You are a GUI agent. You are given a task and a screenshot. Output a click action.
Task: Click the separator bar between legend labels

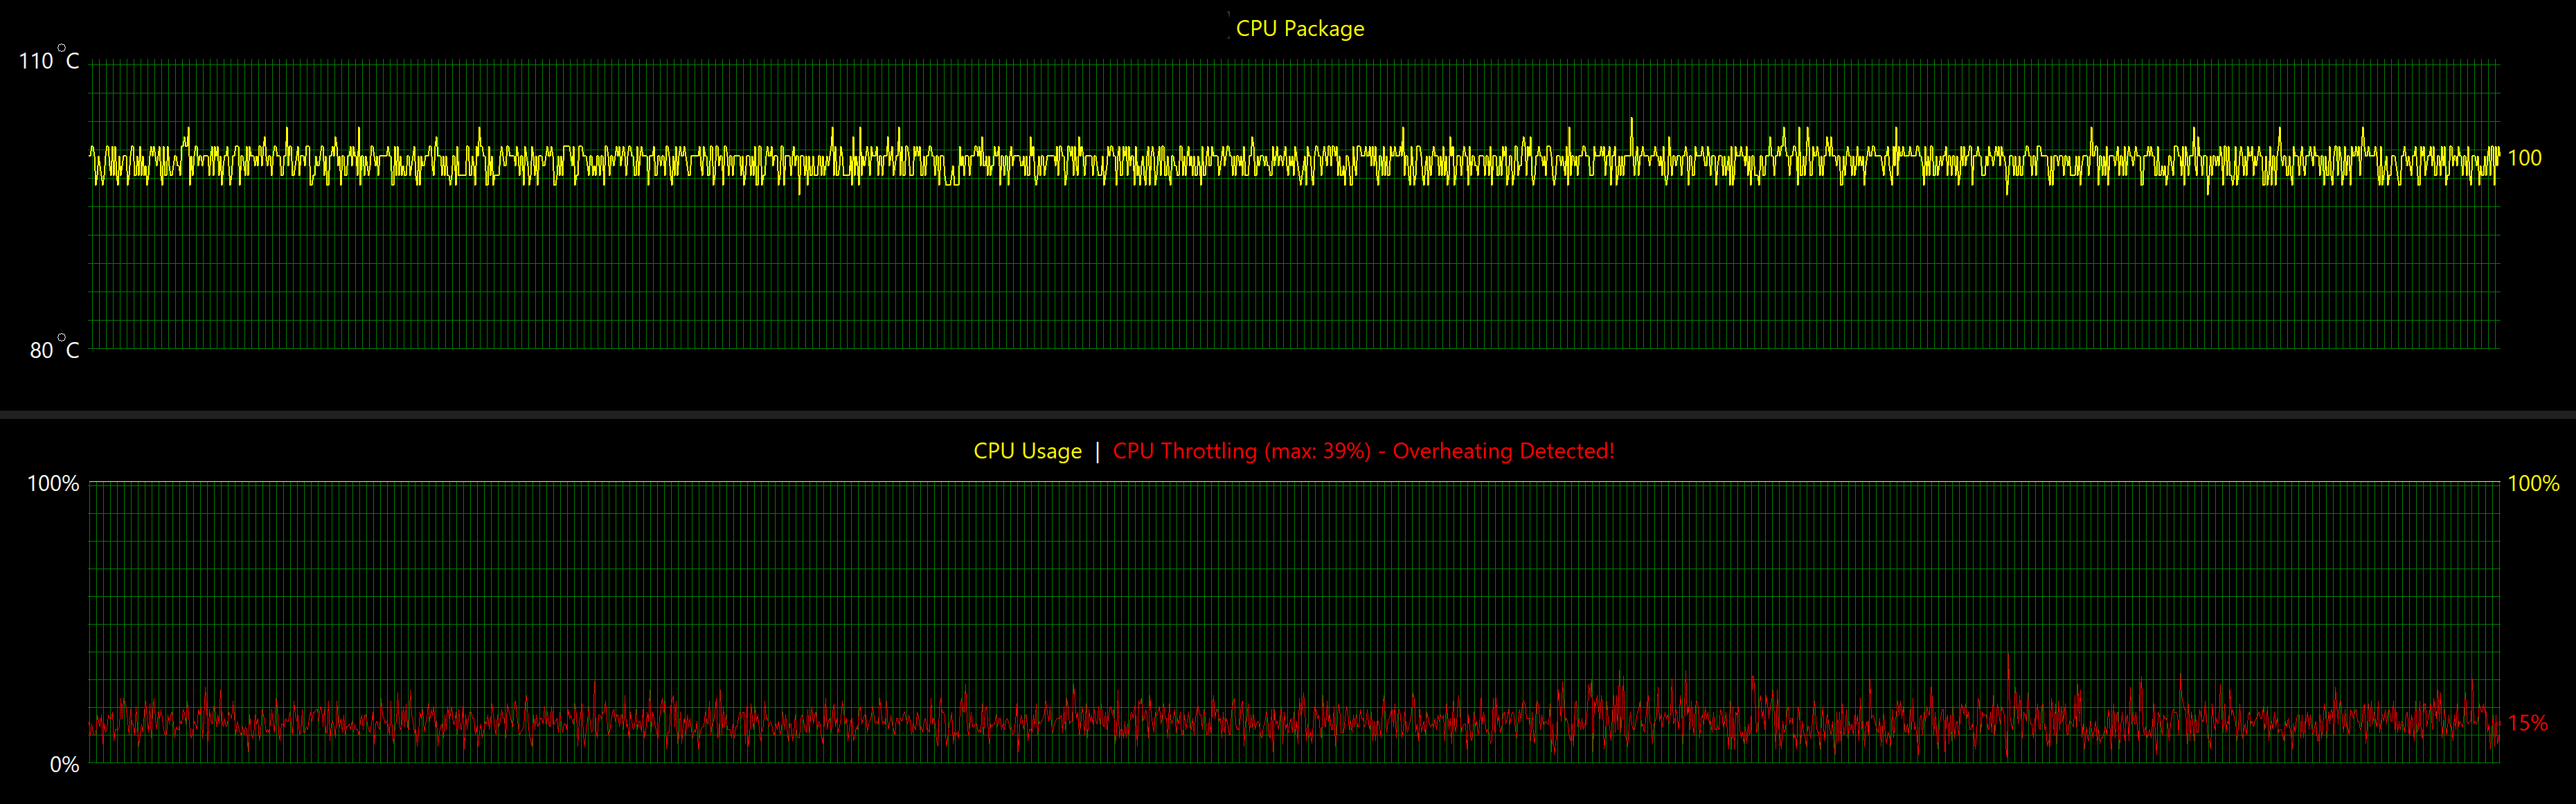[1097, 451]
